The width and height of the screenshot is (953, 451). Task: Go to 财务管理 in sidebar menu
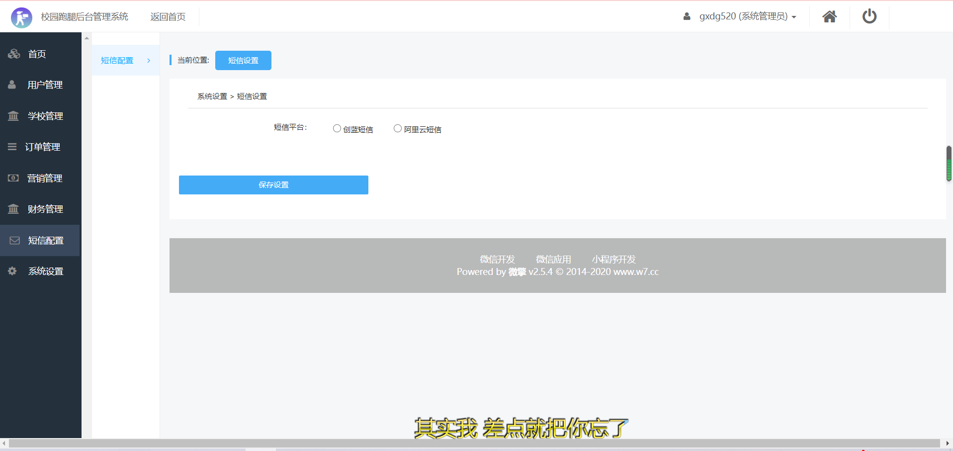click(x=45, y=209)
